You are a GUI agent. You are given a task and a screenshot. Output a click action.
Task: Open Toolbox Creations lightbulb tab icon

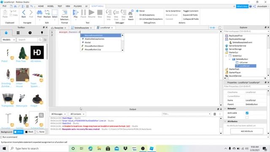pyautogui.click(x=42, y=33)
